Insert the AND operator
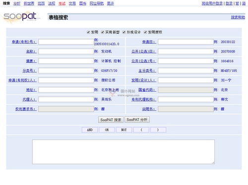The height and width of the screenshot is (185, 248). pos(90,130)
